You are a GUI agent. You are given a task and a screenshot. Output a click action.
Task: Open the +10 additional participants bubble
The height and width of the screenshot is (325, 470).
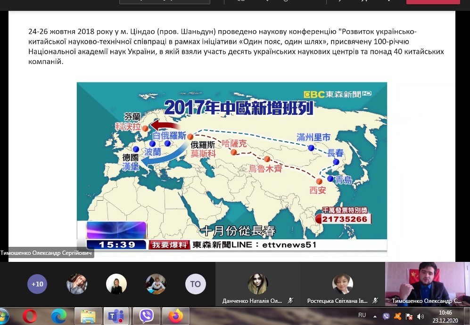coord(37,284)
